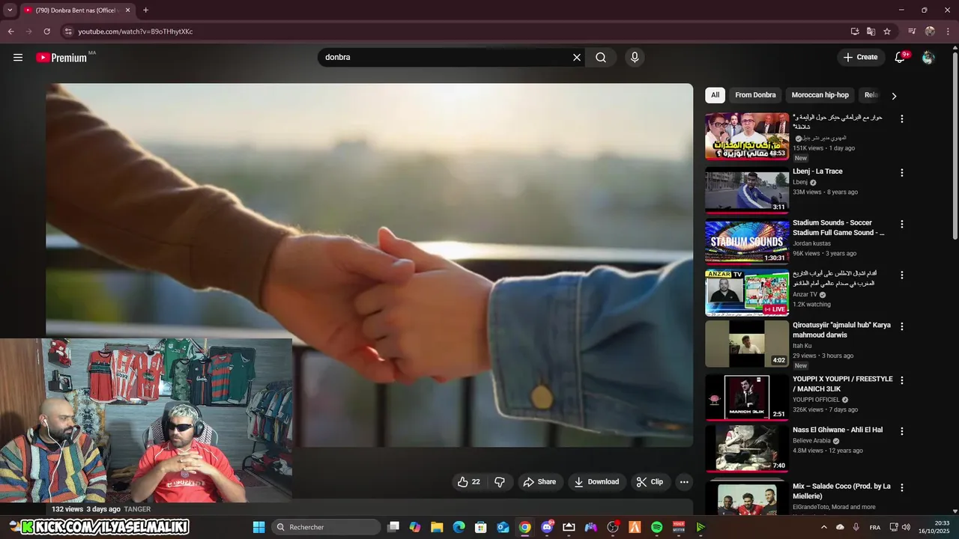Go back to previous page in Chrome
This screenshot has width=959, height=539.
pyautogui.click(x=11, y=31)
